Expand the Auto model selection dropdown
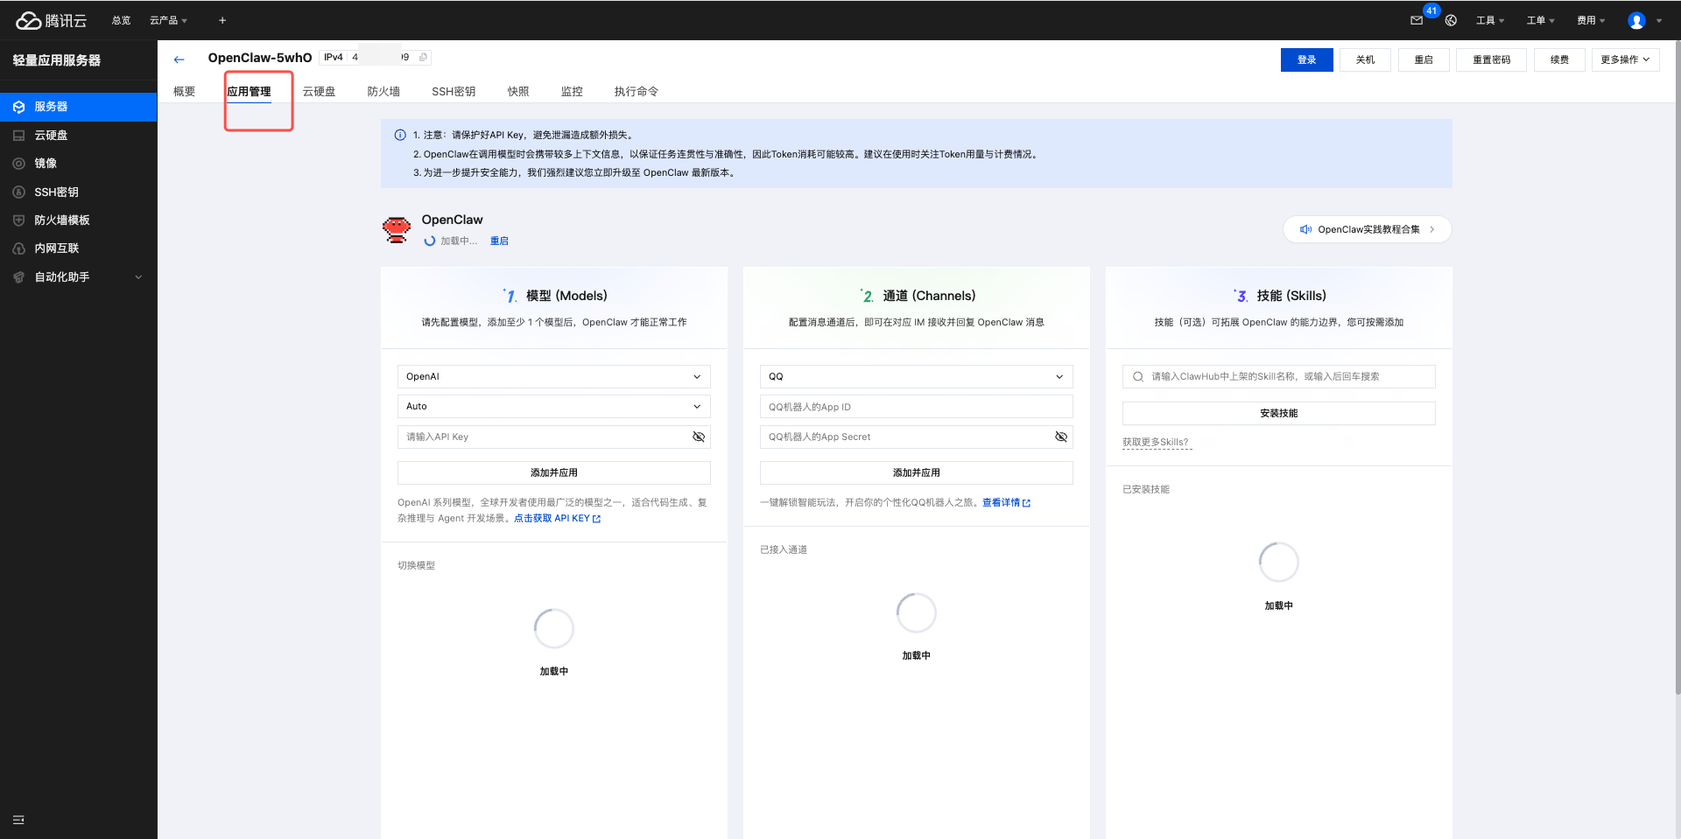Screen dimensions: 1681x839 [x=553, y=407]
